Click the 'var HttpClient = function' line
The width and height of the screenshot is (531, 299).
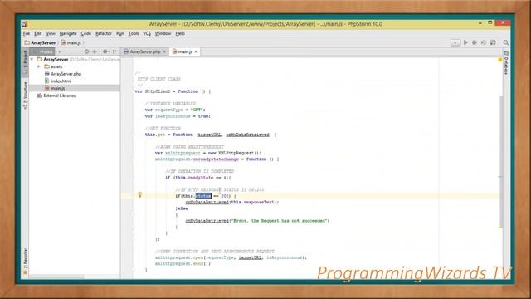173,91
